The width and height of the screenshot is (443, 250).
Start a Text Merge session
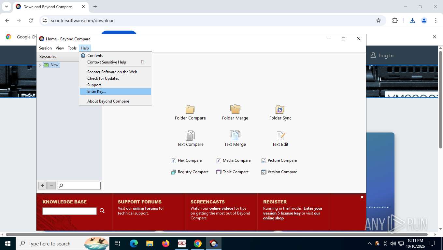(x=235, y=139)
